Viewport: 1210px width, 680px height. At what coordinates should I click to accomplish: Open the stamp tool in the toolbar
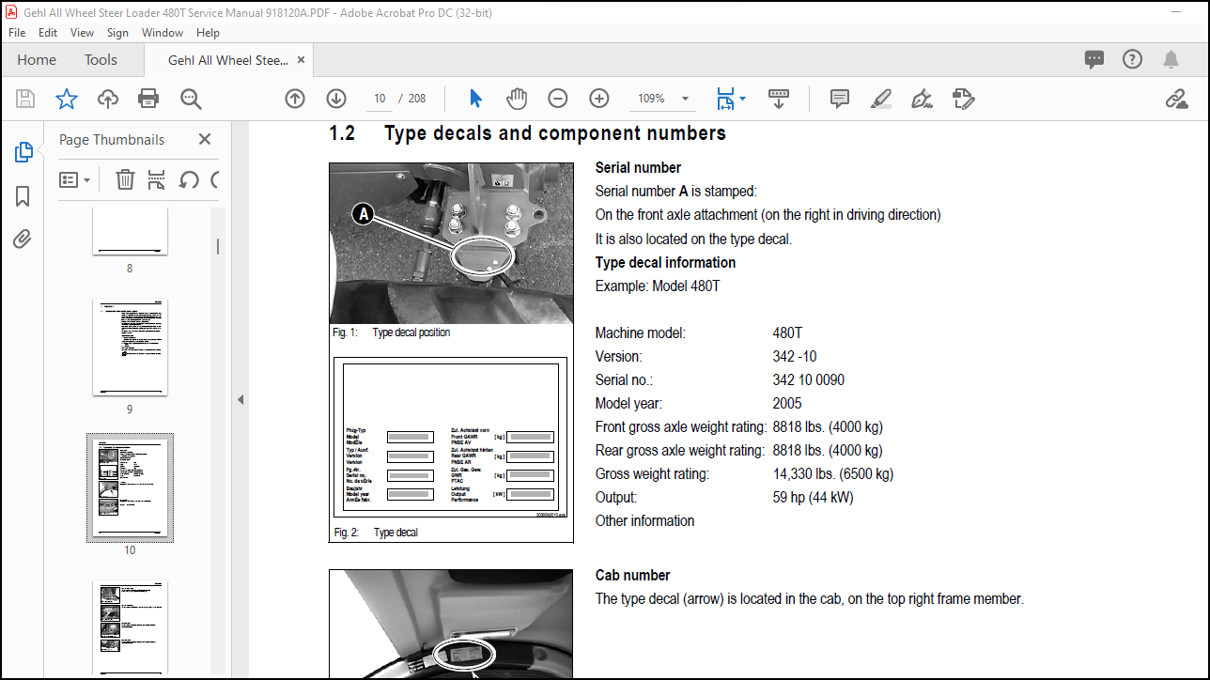click(963, 99)
